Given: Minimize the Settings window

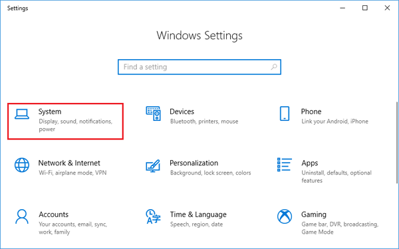Looking at the screenshot, I should (342, 8).
